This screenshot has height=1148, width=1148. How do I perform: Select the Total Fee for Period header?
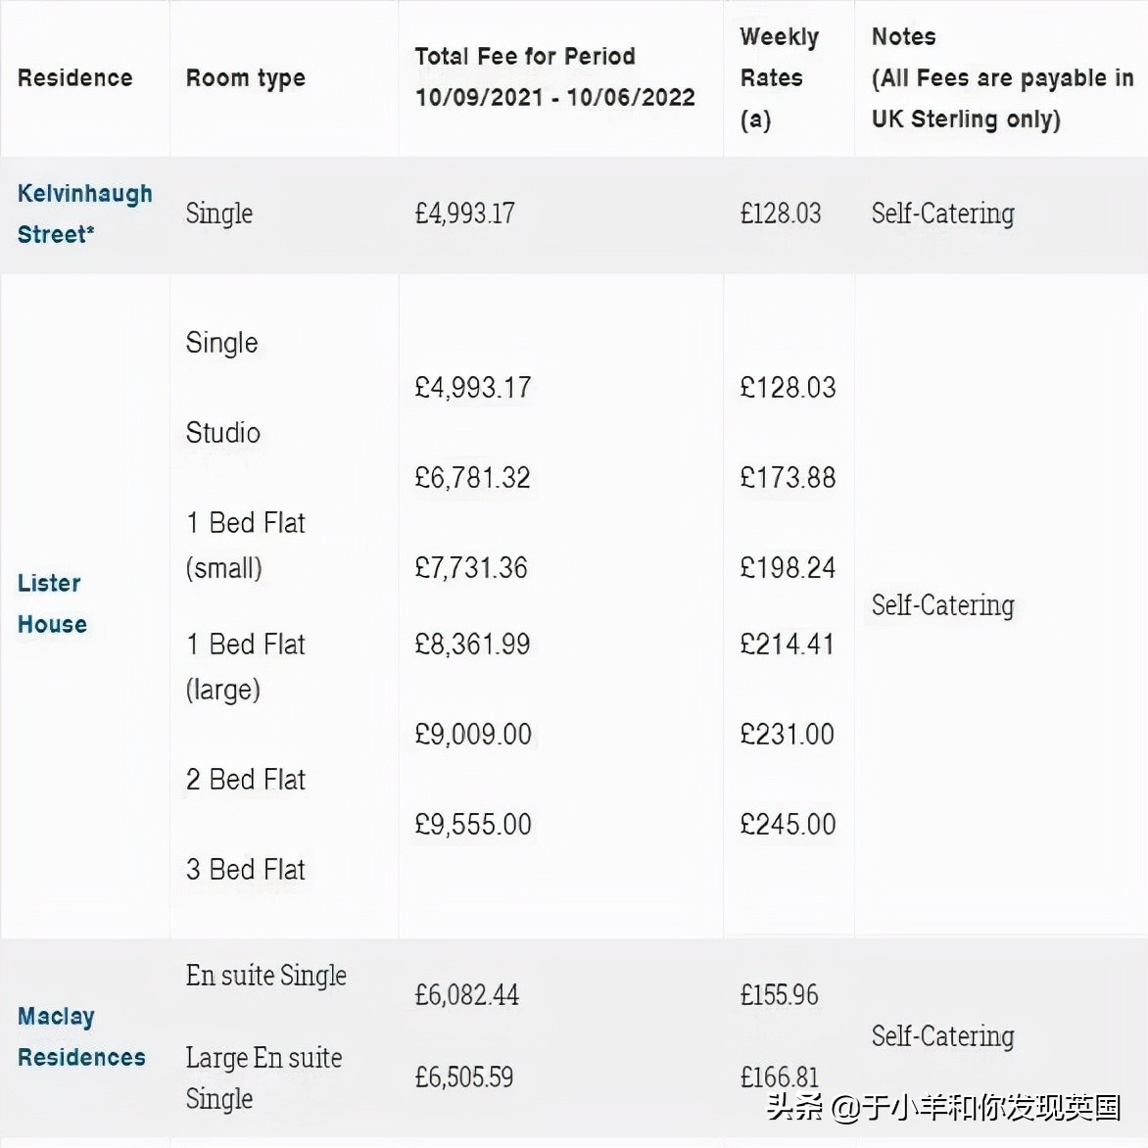click(x=554, y=76)
